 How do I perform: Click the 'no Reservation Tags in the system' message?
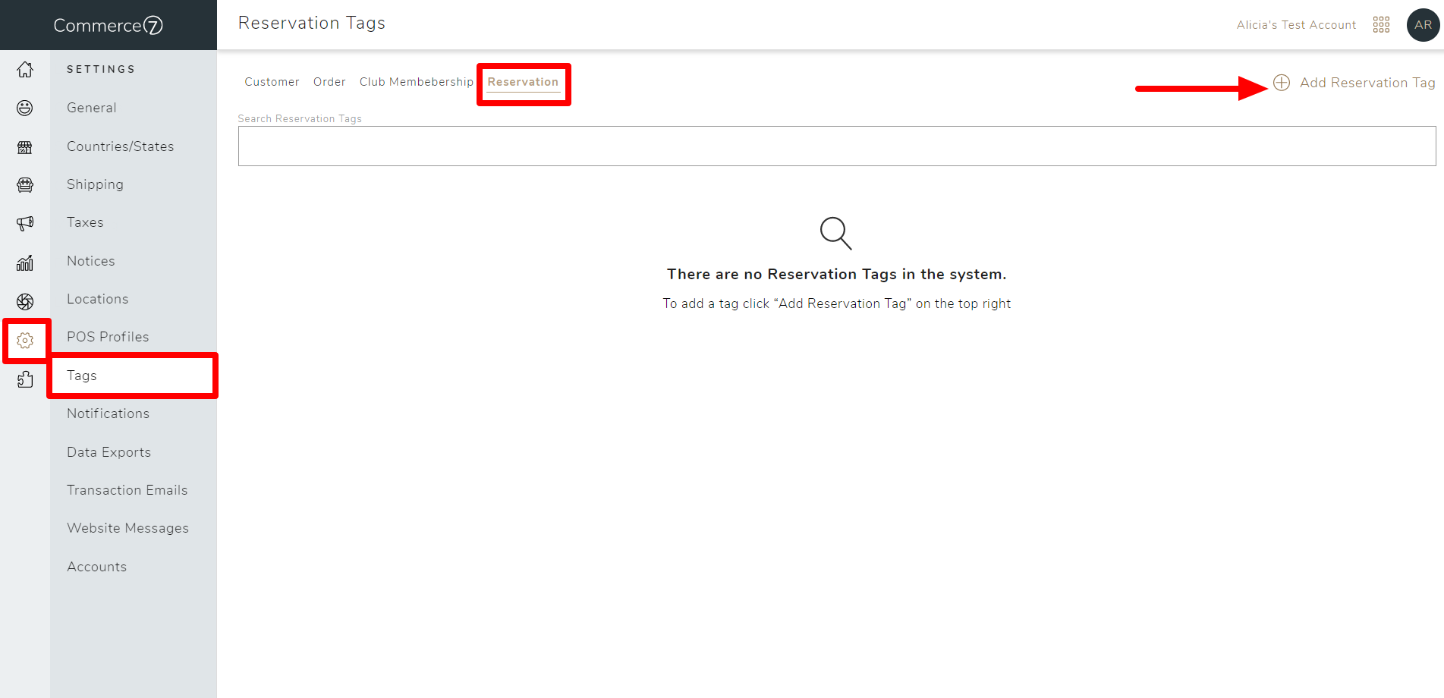pos(836,274)
